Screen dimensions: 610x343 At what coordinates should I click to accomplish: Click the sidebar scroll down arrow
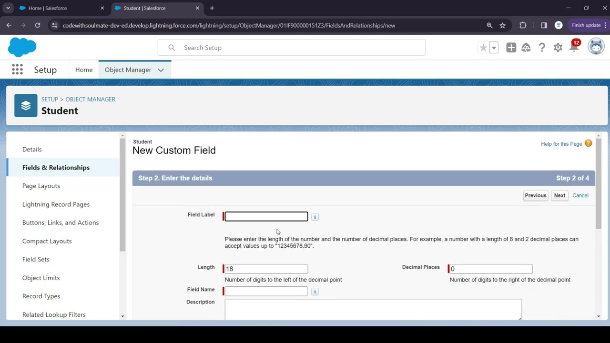pos(122,316)
